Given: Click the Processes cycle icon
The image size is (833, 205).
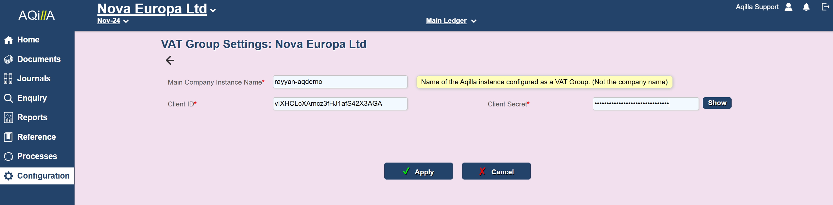Looking at the screenshot, I should click(x=9, y=156).
